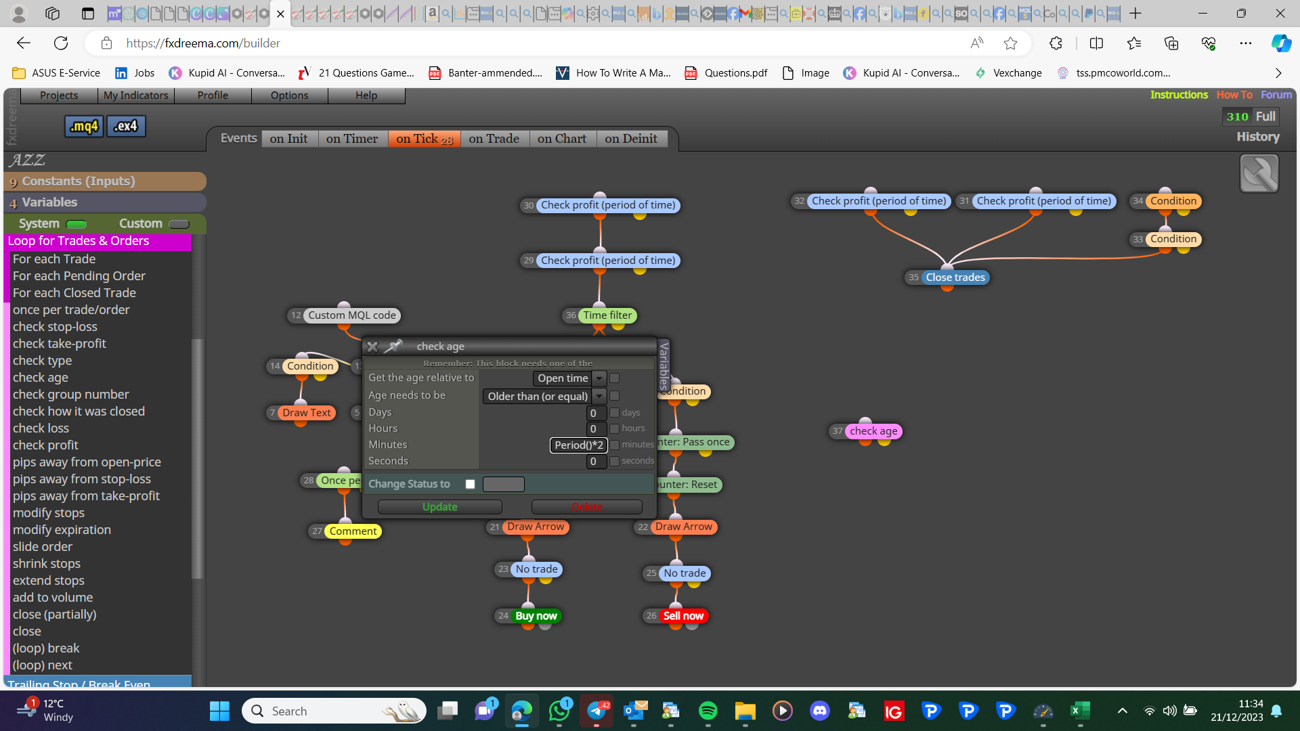Screen dimensions: 1300x731
Task: Tick the seconds checkbox
Action: (615, 461)
